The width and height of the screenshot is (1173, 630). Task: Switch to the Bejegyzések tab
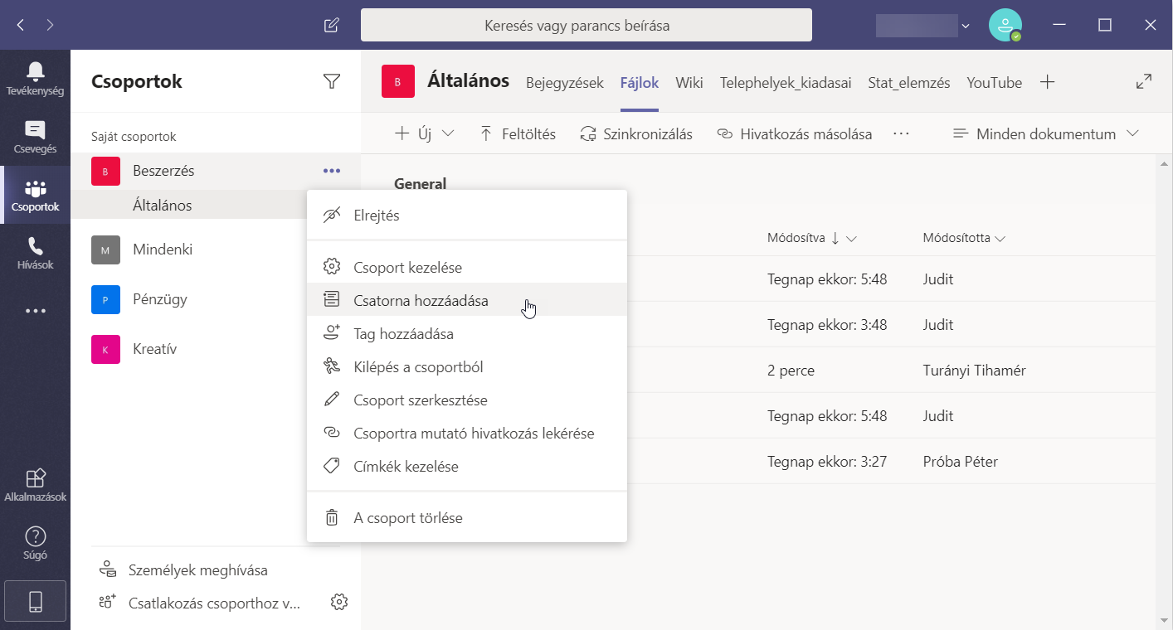pos(564,83)
